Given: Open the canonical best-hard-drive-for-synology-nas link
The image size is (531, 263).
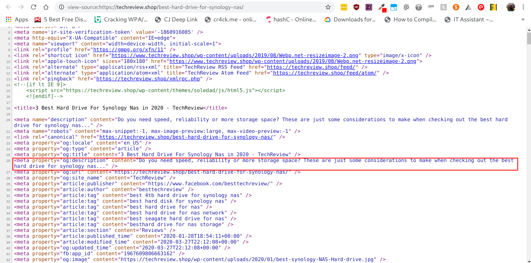Looking at the screenshot, I should (187, 137).
